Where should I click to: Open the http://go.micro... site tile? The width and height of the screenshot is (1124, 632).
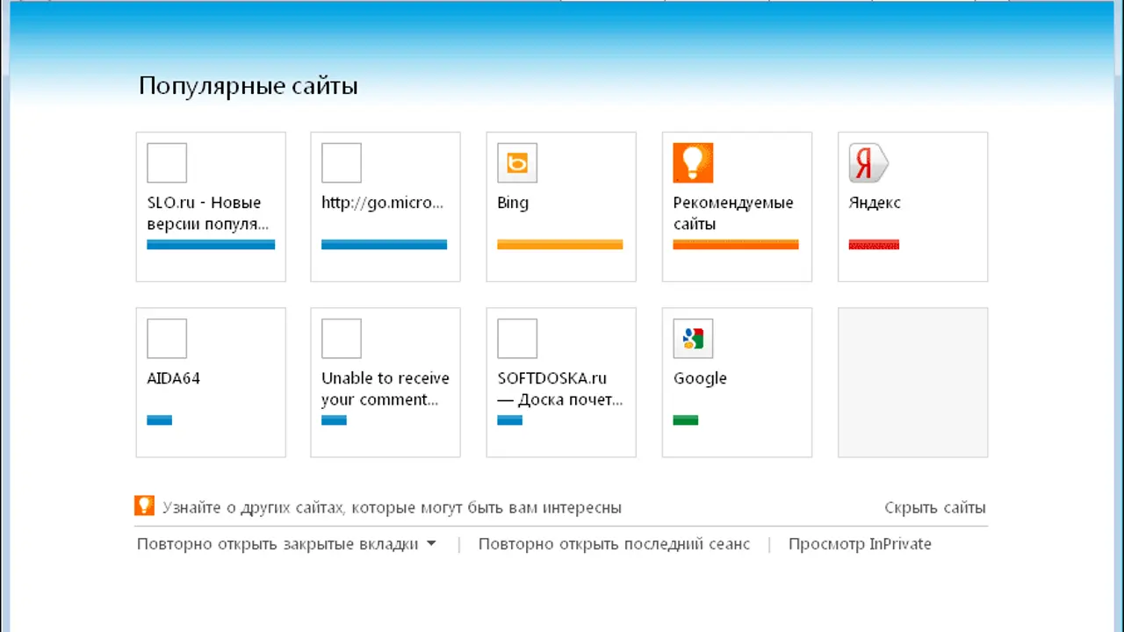coord(385,206)
